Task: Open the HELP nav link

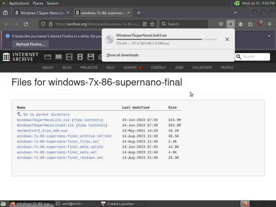Action: point(110,68)
